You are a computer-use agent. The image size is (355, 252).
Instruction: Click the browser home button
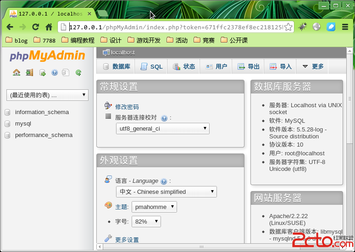[49, 27]
